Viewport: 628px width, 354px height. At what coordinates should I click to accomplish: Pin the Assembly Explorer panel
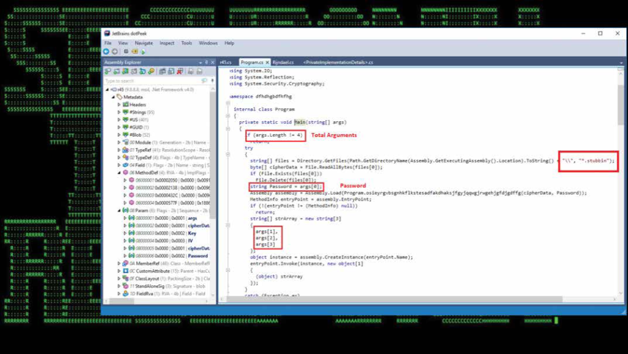click(207, 62)
